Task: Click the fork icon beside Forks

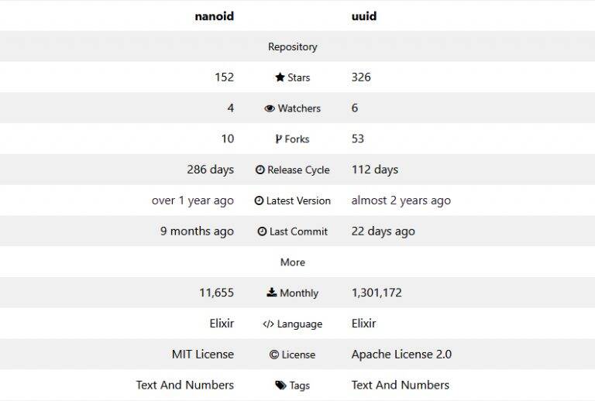Action: click(x=279, y=139)
